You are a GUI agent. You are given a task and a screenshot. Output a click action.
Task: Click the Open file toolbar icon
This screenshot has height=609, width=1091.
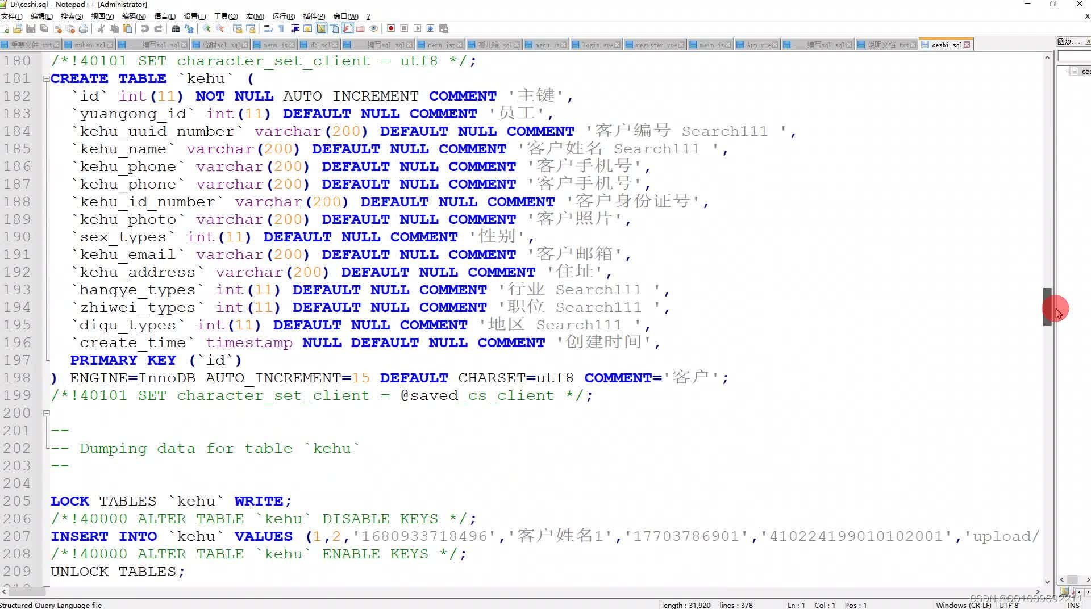18,28
